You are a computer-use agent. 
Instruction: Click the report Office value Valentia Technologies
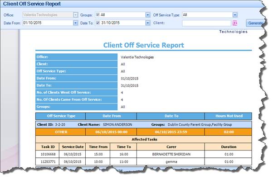(x=137, y=57)
